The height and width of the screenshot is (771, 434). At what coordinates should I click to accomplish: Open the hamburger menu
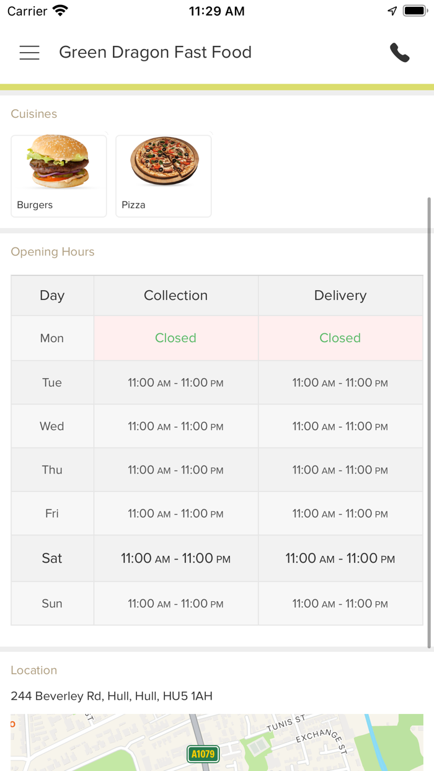(29, 53)
